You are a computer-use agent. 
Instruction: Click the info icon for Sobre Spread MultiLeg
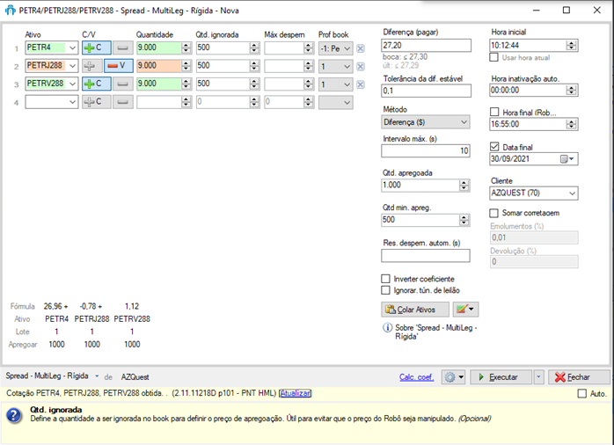coord(386,328)
